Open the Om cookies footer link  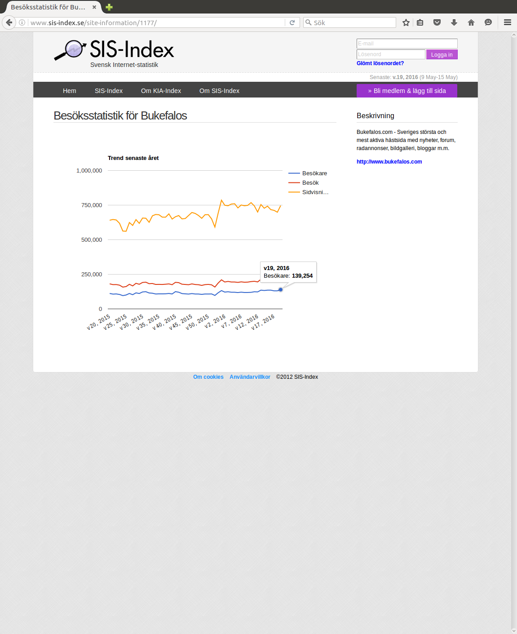tap(208, 377)
